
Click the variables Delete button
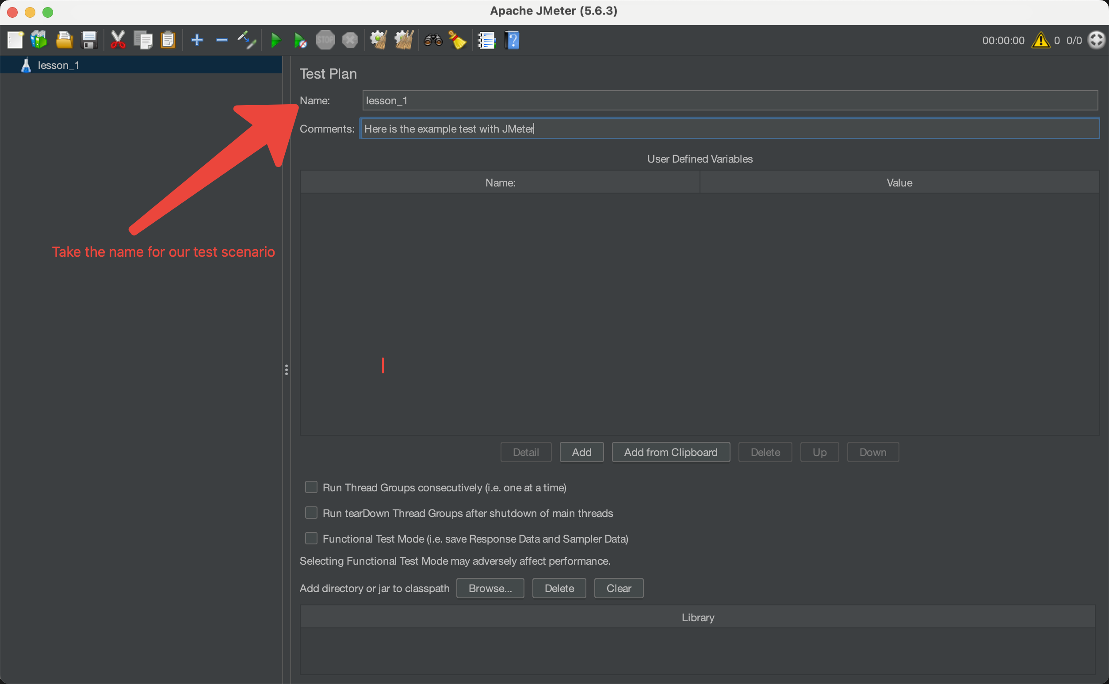click(x=765, y=452)
